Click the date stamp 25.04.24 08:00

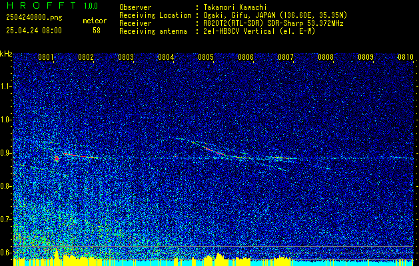tap(34, 31)
